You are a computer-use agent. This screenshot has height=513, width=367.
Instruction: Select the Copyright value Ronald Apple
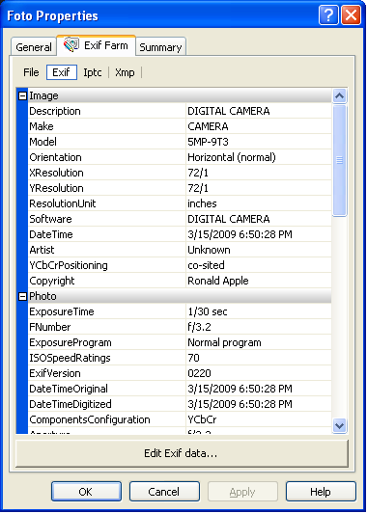click(218, 281)
